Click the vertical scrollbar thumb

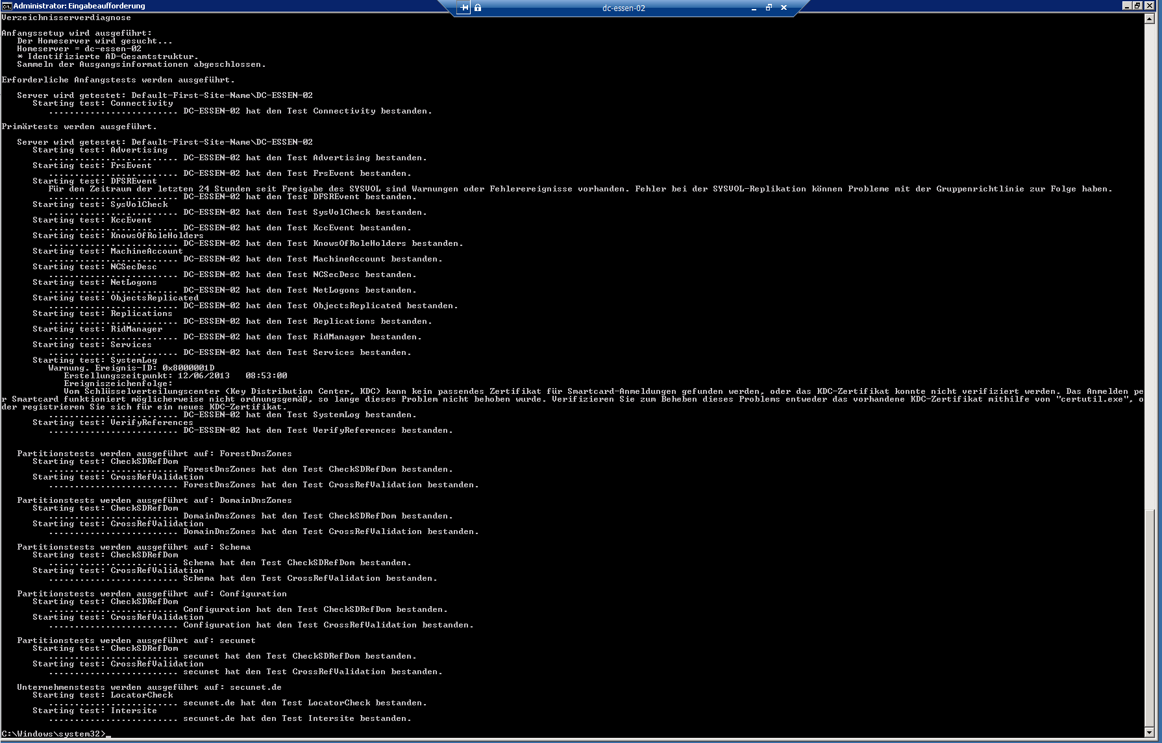click(1149, 616)
